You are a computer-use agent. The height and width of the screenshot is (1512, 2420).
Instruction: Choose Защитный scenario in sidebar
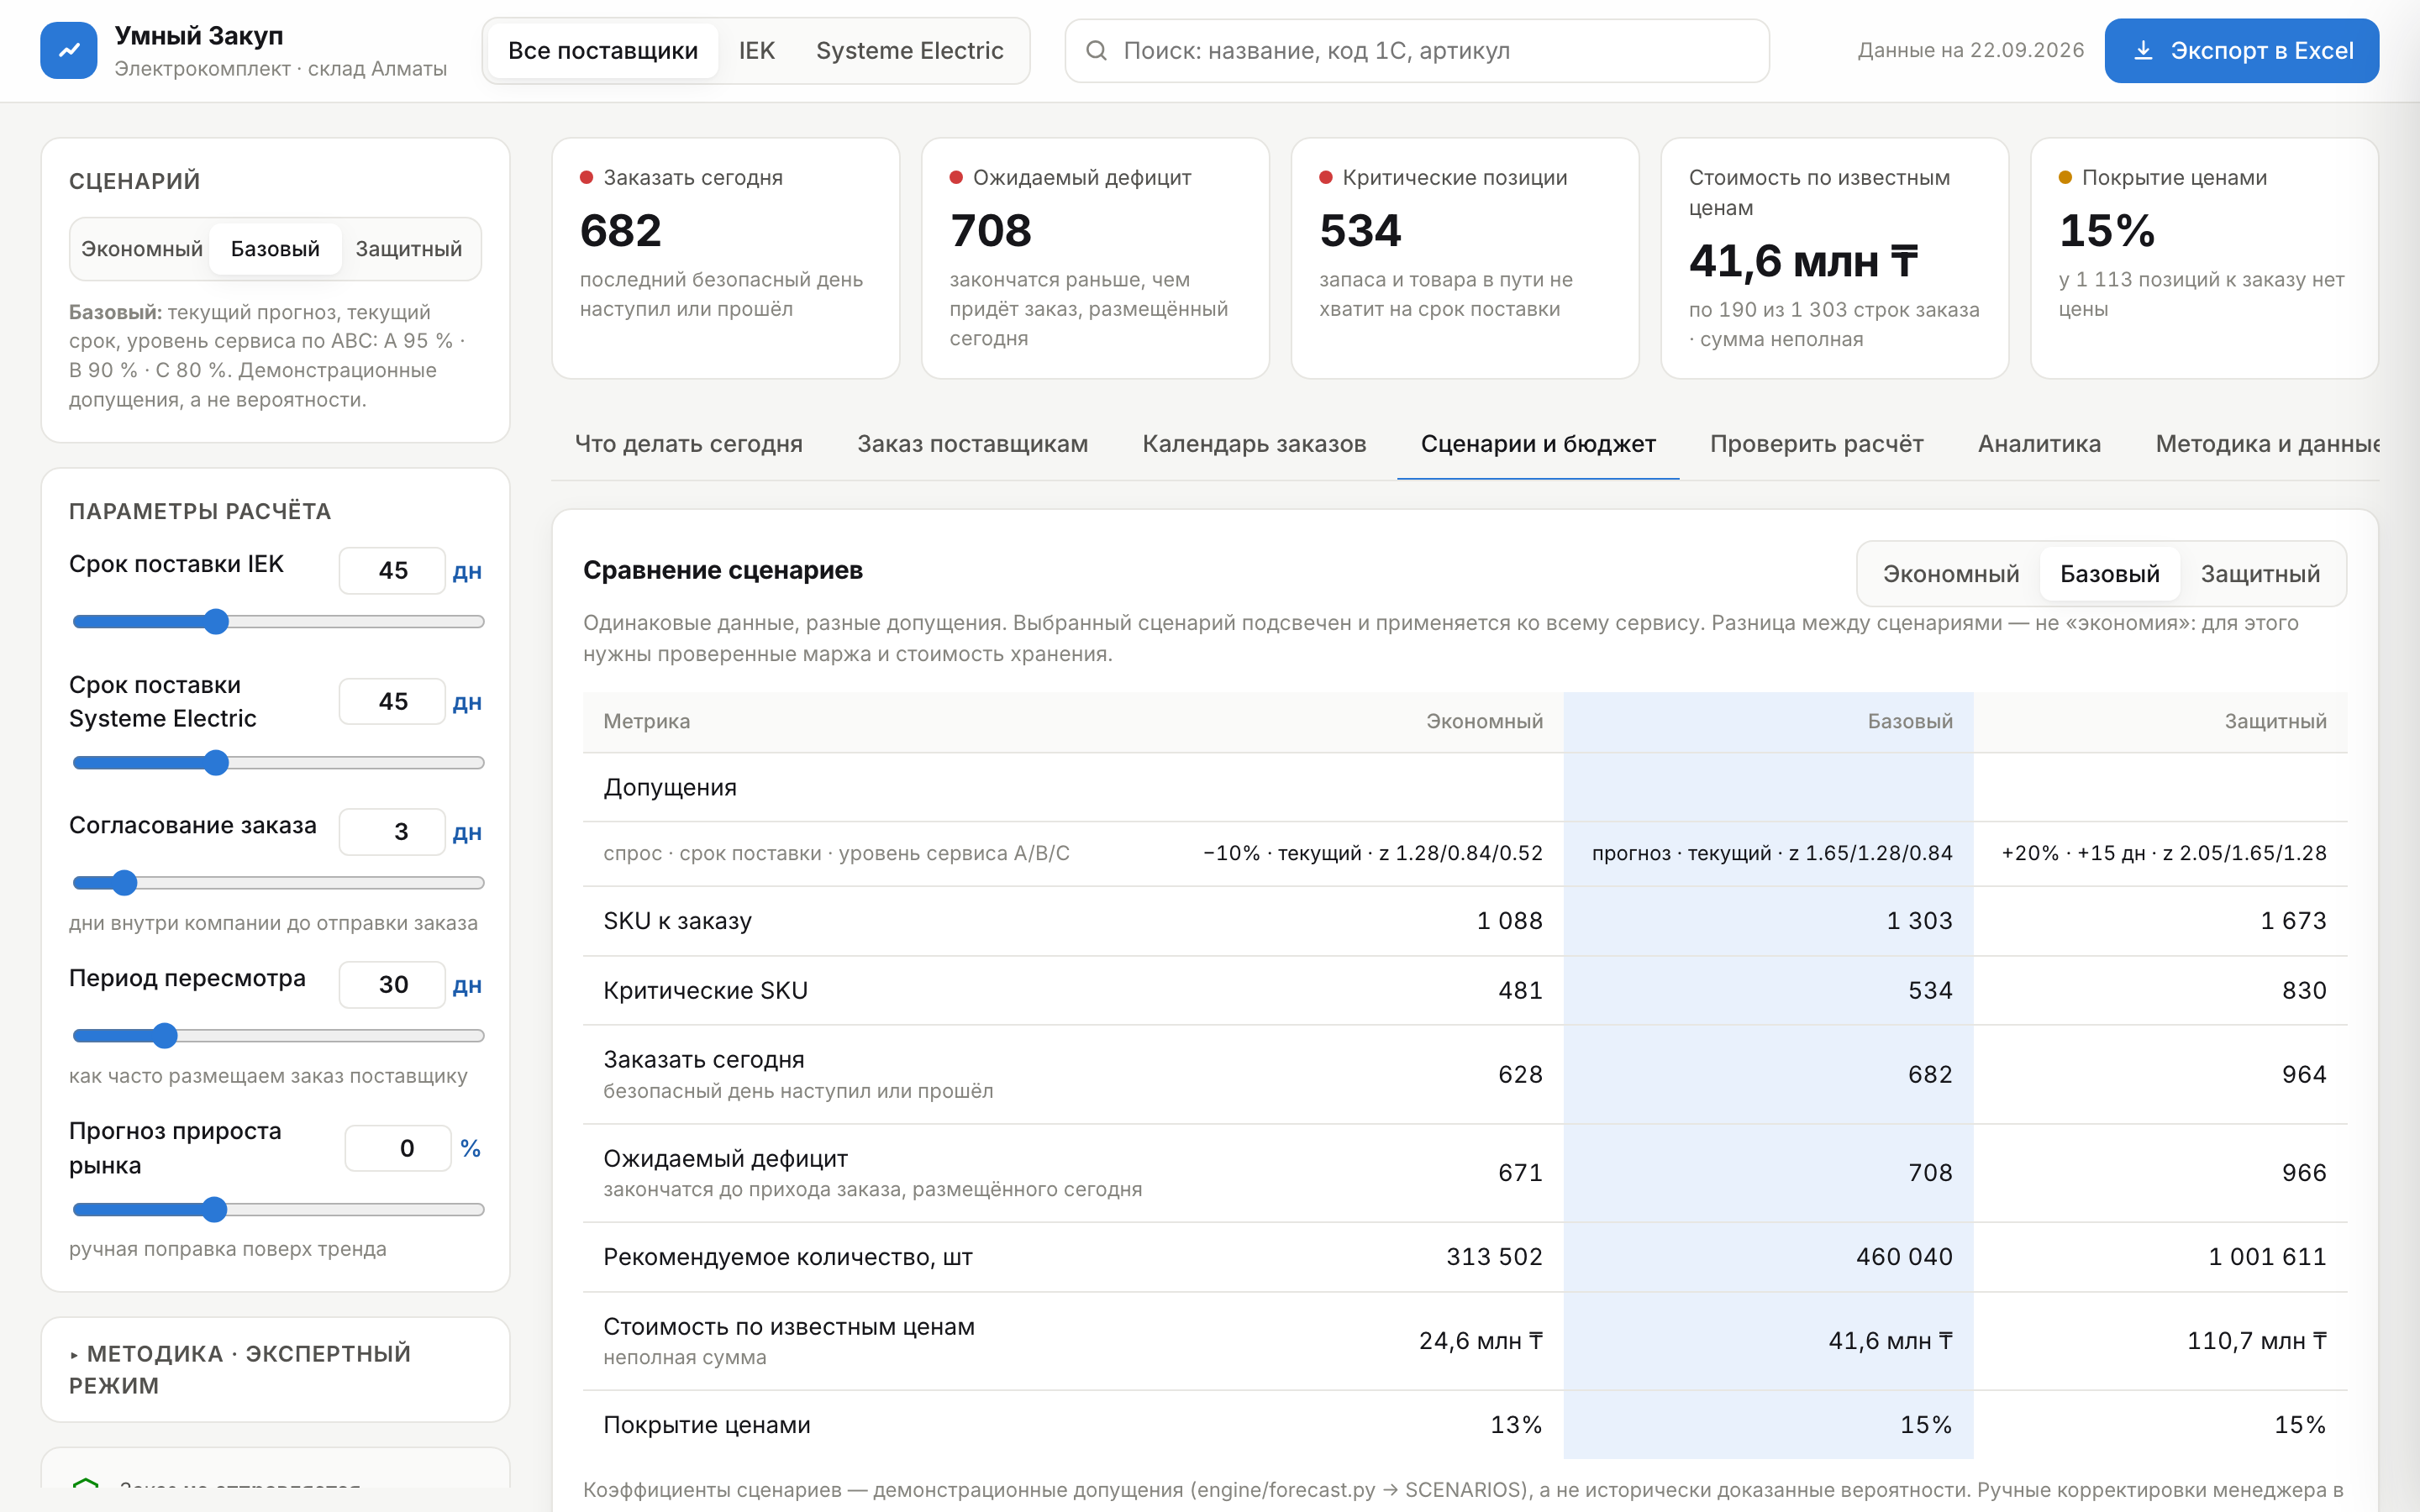(x=409, y=248)
